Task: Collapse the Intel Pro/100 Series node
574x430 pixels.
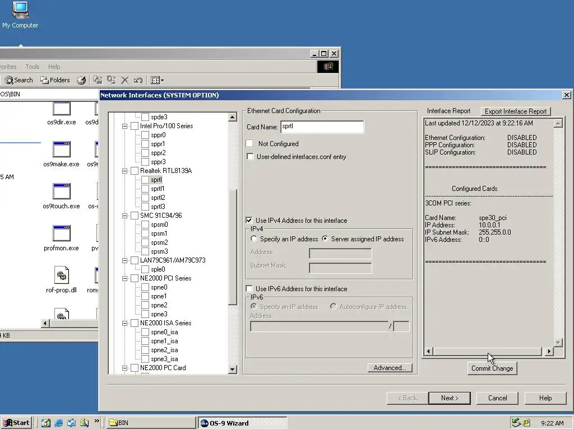Action: tap(125, 126)
